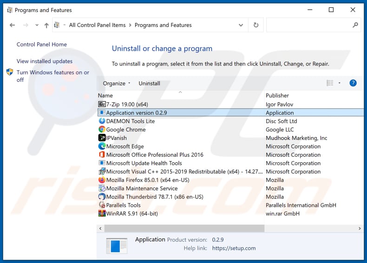
Task: Click the blue Help question mark icon
Action: [x=353, y=83]
